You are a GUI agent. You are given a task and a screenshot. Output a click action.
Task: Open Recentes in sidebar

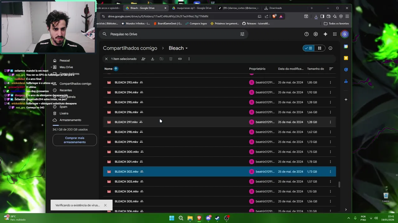point(66,90)
